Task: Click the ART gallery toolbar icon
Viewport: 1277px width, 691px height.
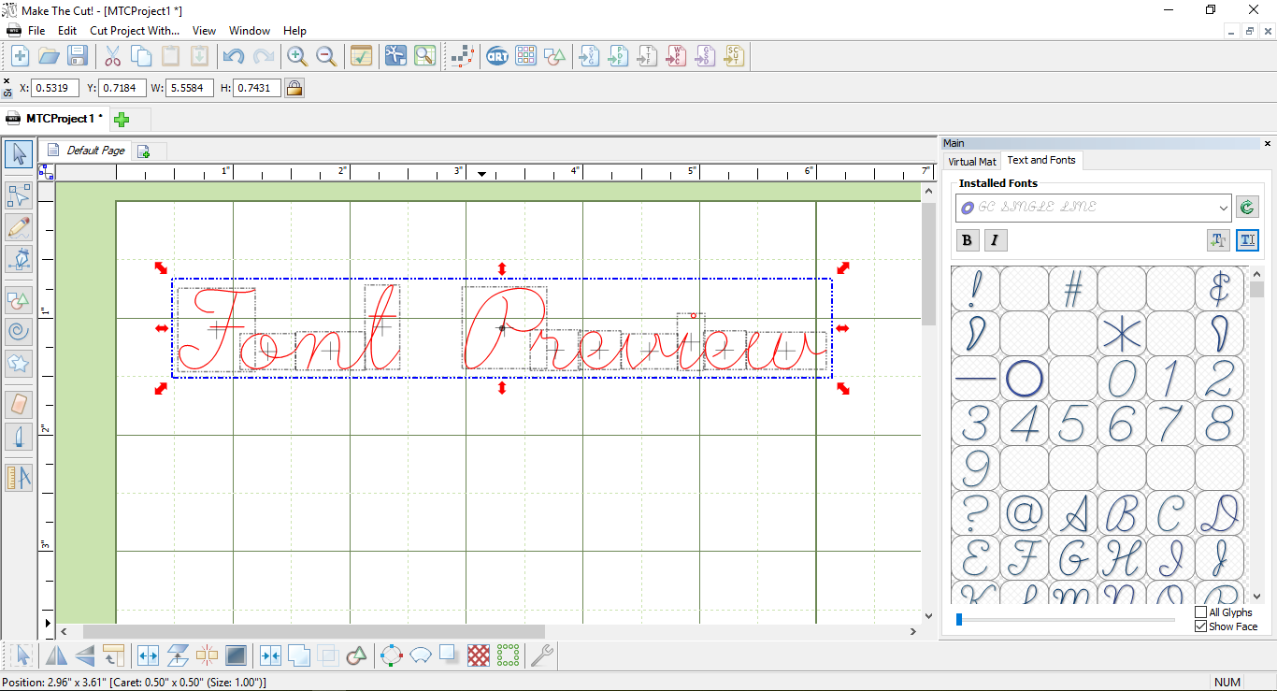Action: [497, 56]
